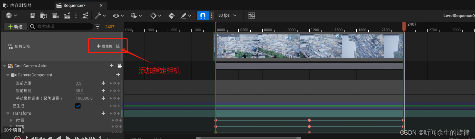
Task: Click the next key arrow on 当前光圈 row
Action: pos(119,83)
